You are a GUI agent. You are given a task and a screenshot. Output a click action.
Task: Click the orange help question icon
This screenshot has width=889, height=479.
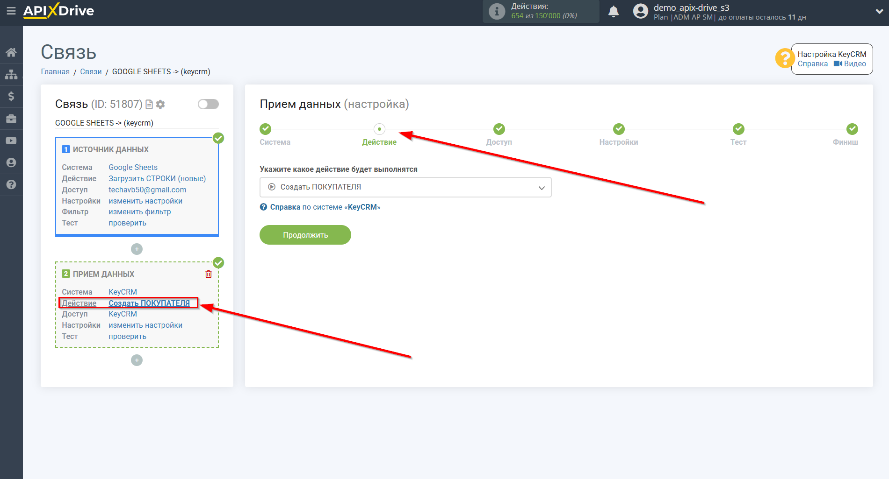(x=784, y=58)
